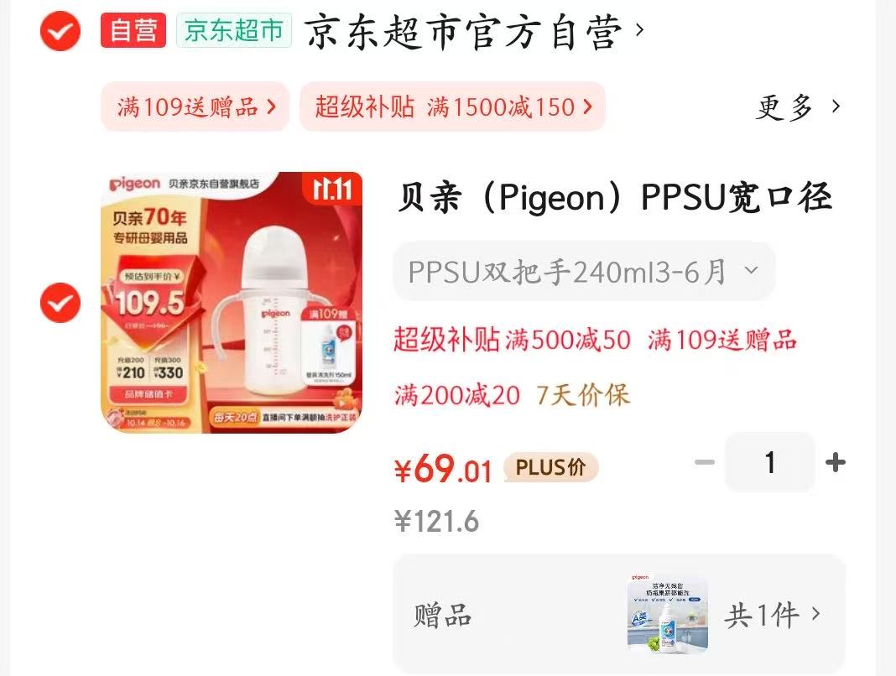Viewport: 896px width, 676px height.
Task: Open the 满109送赠品 promotion tag
Action: click(x=195, y=107)
